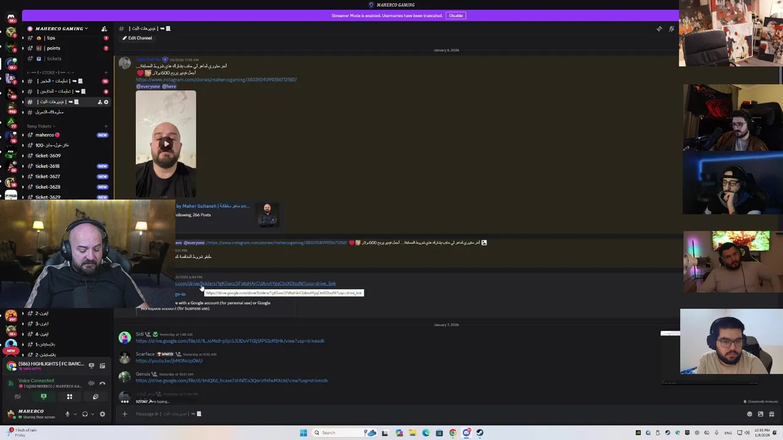Viewport: 783px width, 440px height.
Task: Click the Edit Channel button
Action: tap(137, 38)
